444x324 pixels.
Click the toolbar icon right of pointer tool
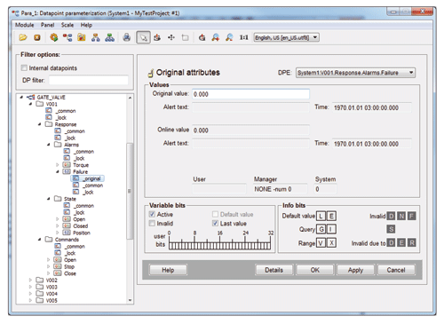pyautogui.click(x=157, y=37)
